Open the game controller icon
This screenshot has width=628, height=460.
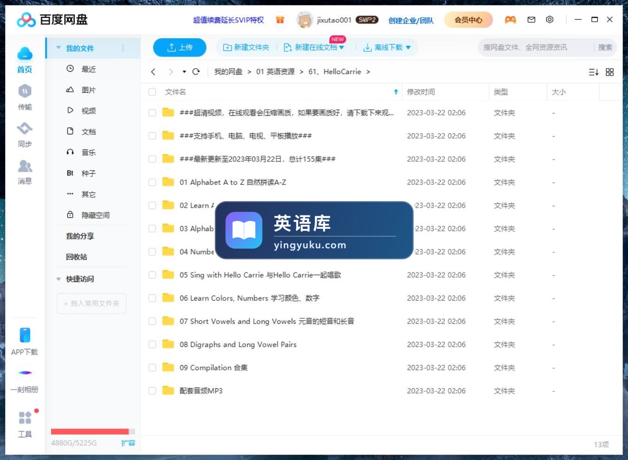pyautogui.click(x=510, y=19)
